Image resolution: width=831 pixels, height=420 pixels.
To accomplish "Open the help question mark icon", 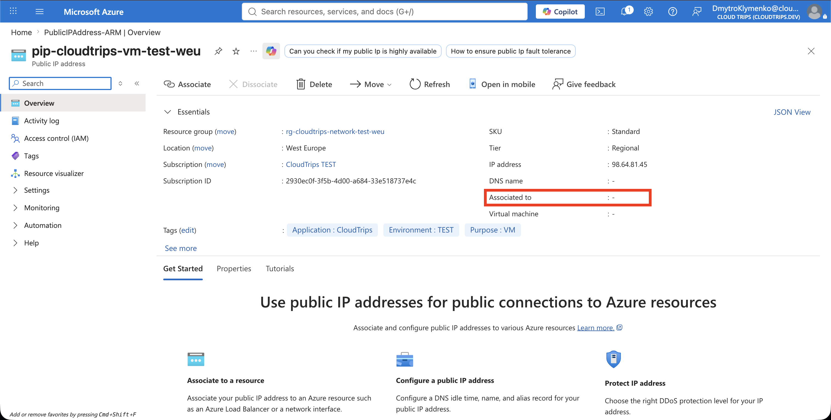I will point(673,12).
